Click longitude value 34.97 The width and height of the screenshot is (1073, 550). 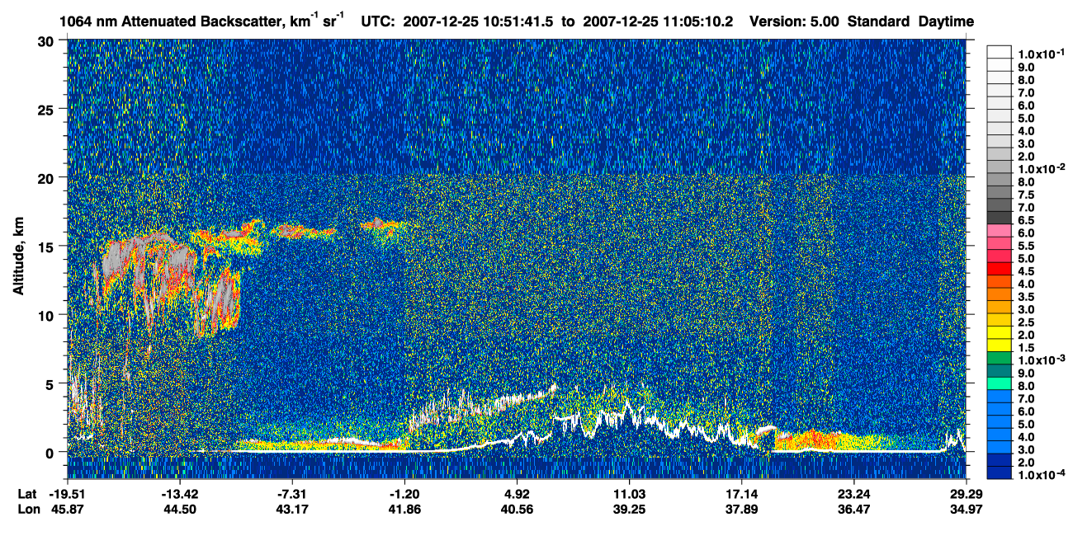966,509
